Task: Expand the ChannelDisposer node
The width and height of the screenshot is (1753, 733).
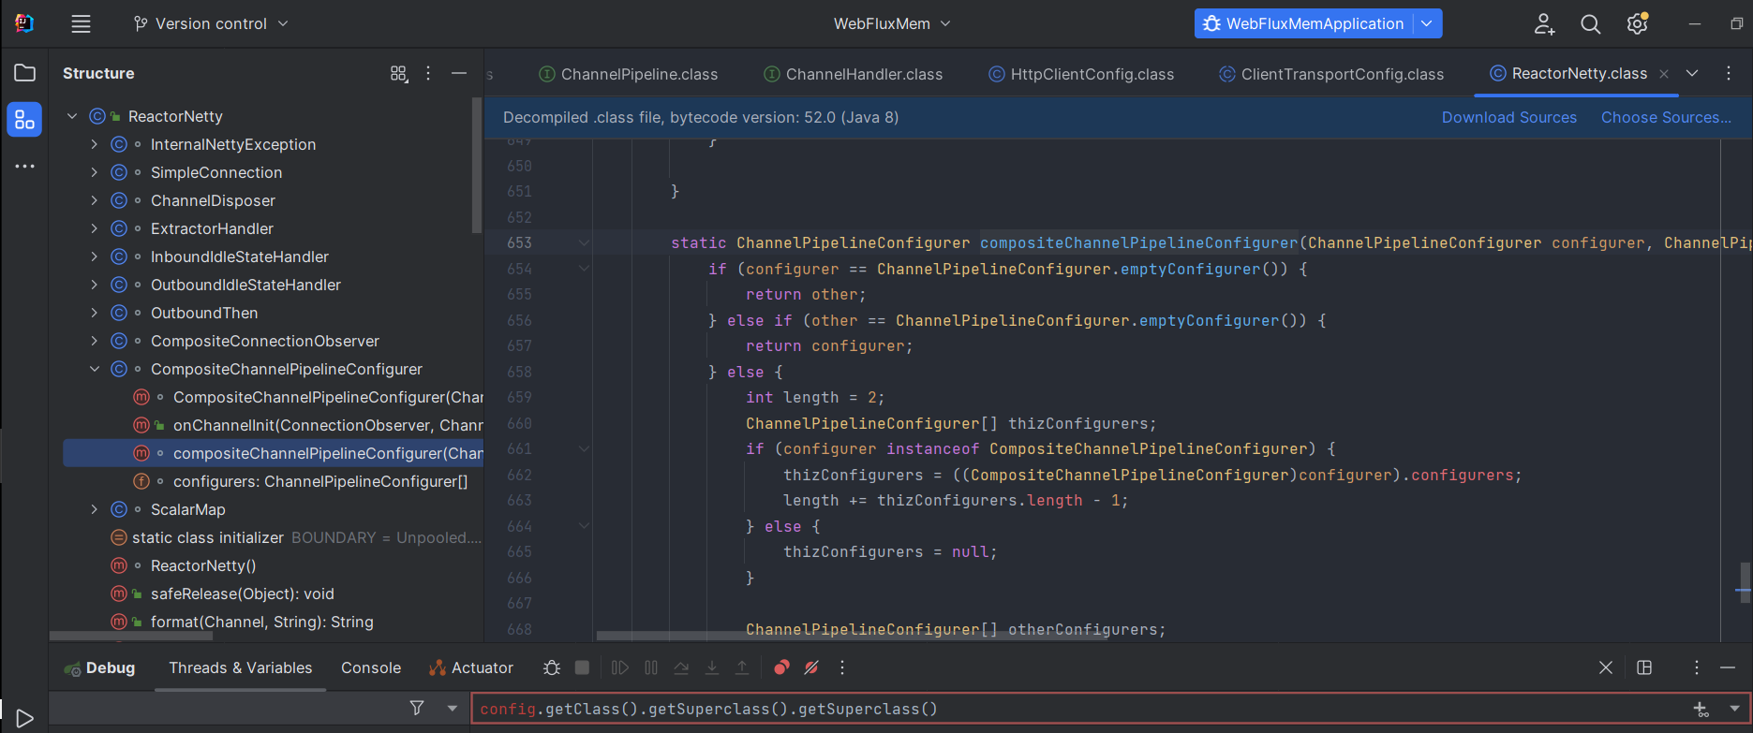Action: pyautogui.click(x=95, y=200)
